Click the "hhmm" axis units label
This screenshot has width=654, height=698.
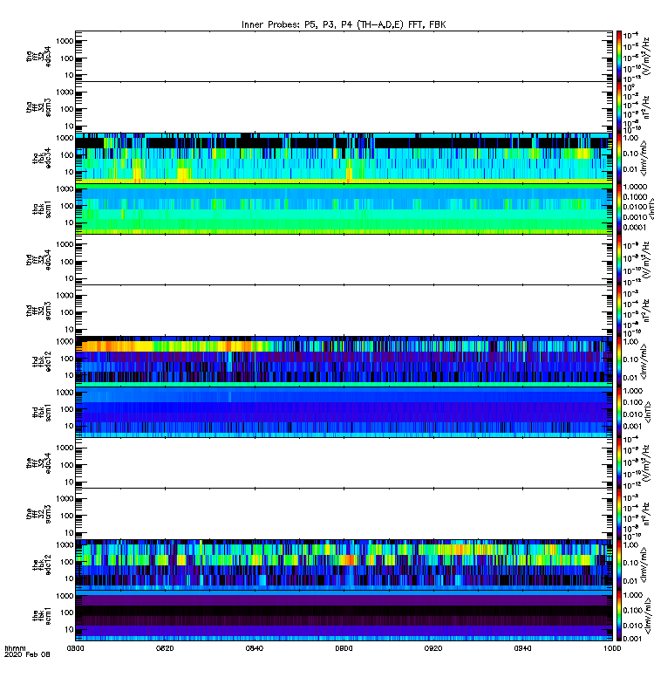[15, 648]
